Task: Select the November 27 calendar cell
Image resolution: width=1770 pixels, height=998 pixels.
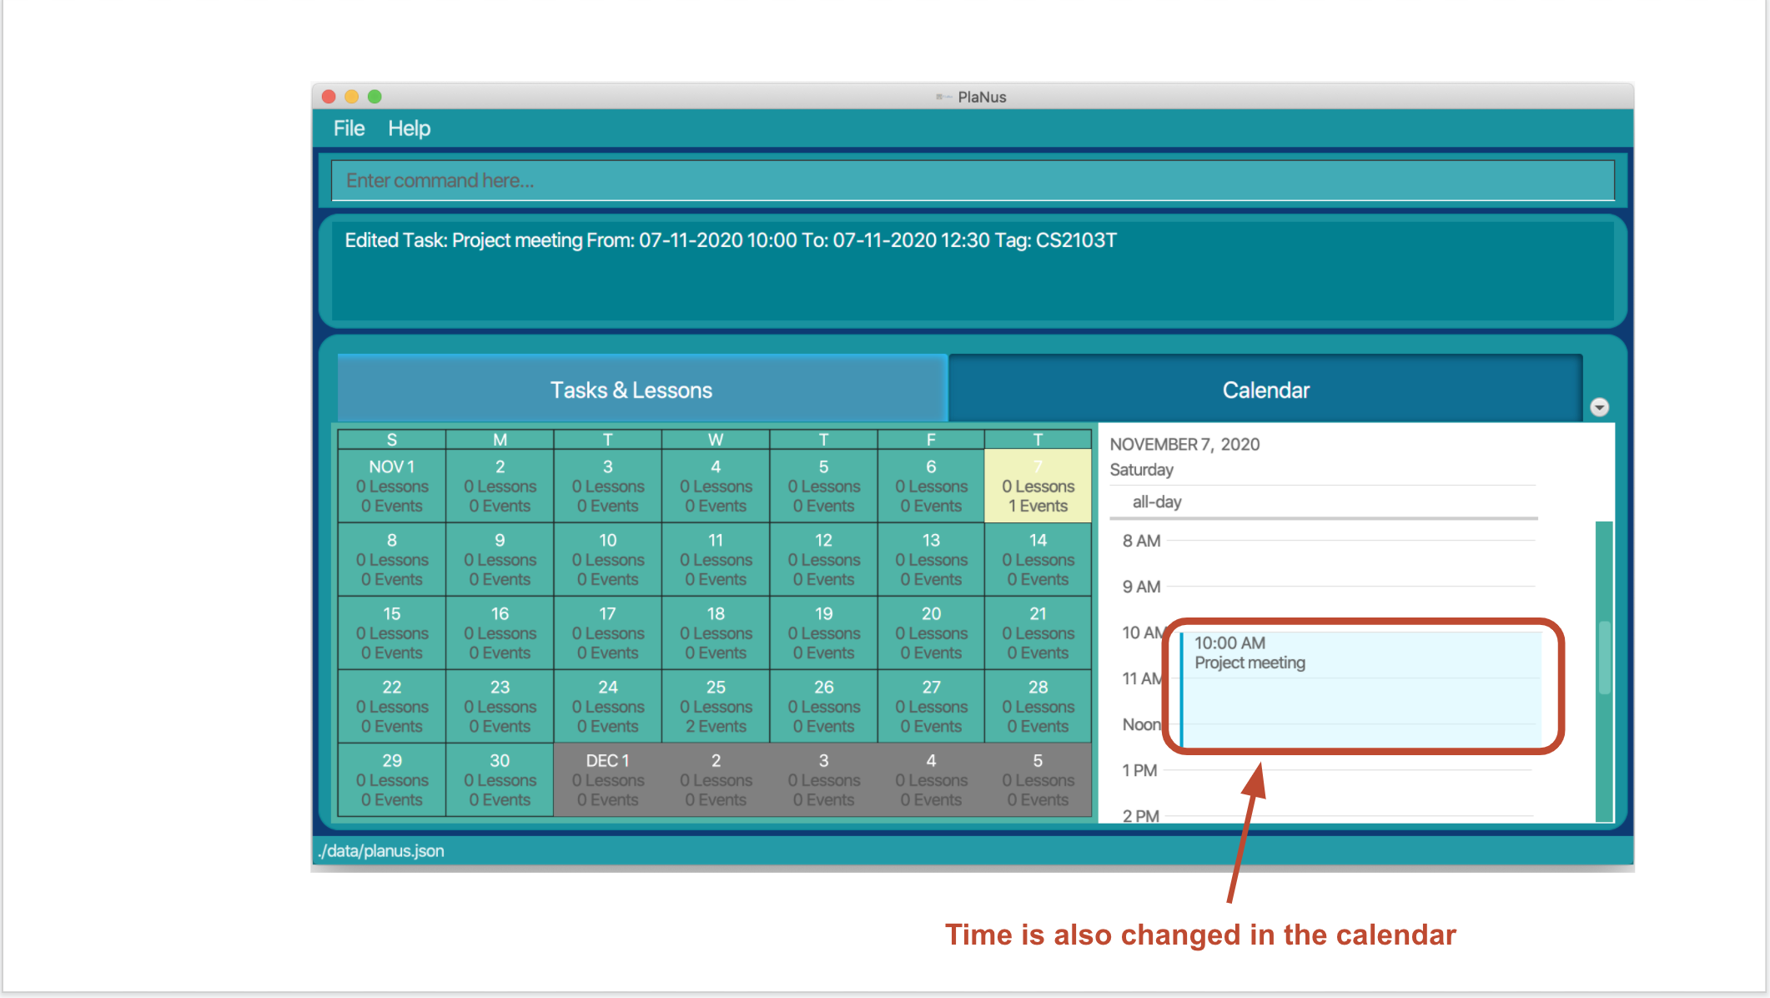Action: pos(931,706)
